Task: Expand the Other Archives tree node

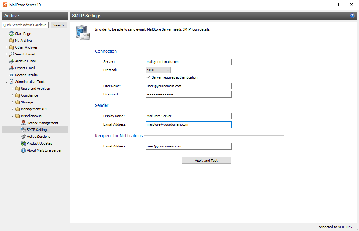Action: pos(7,47)
